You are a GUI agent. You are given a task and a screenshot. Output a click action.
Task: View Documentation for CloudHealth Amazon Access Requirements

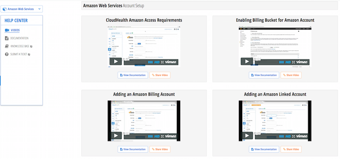[133, 75]
